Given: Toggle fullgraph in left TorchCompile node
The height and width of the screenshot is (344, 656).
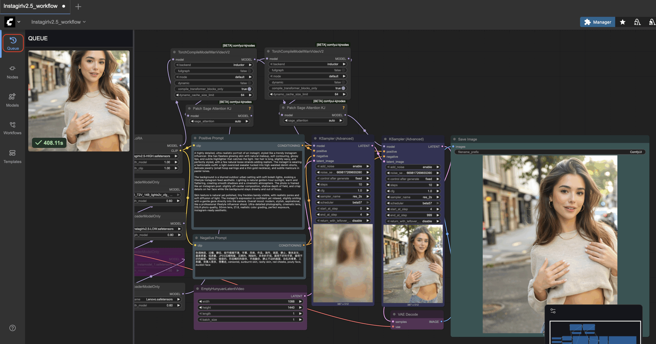Looking at the screenshot, I should [x=249, y=71].
